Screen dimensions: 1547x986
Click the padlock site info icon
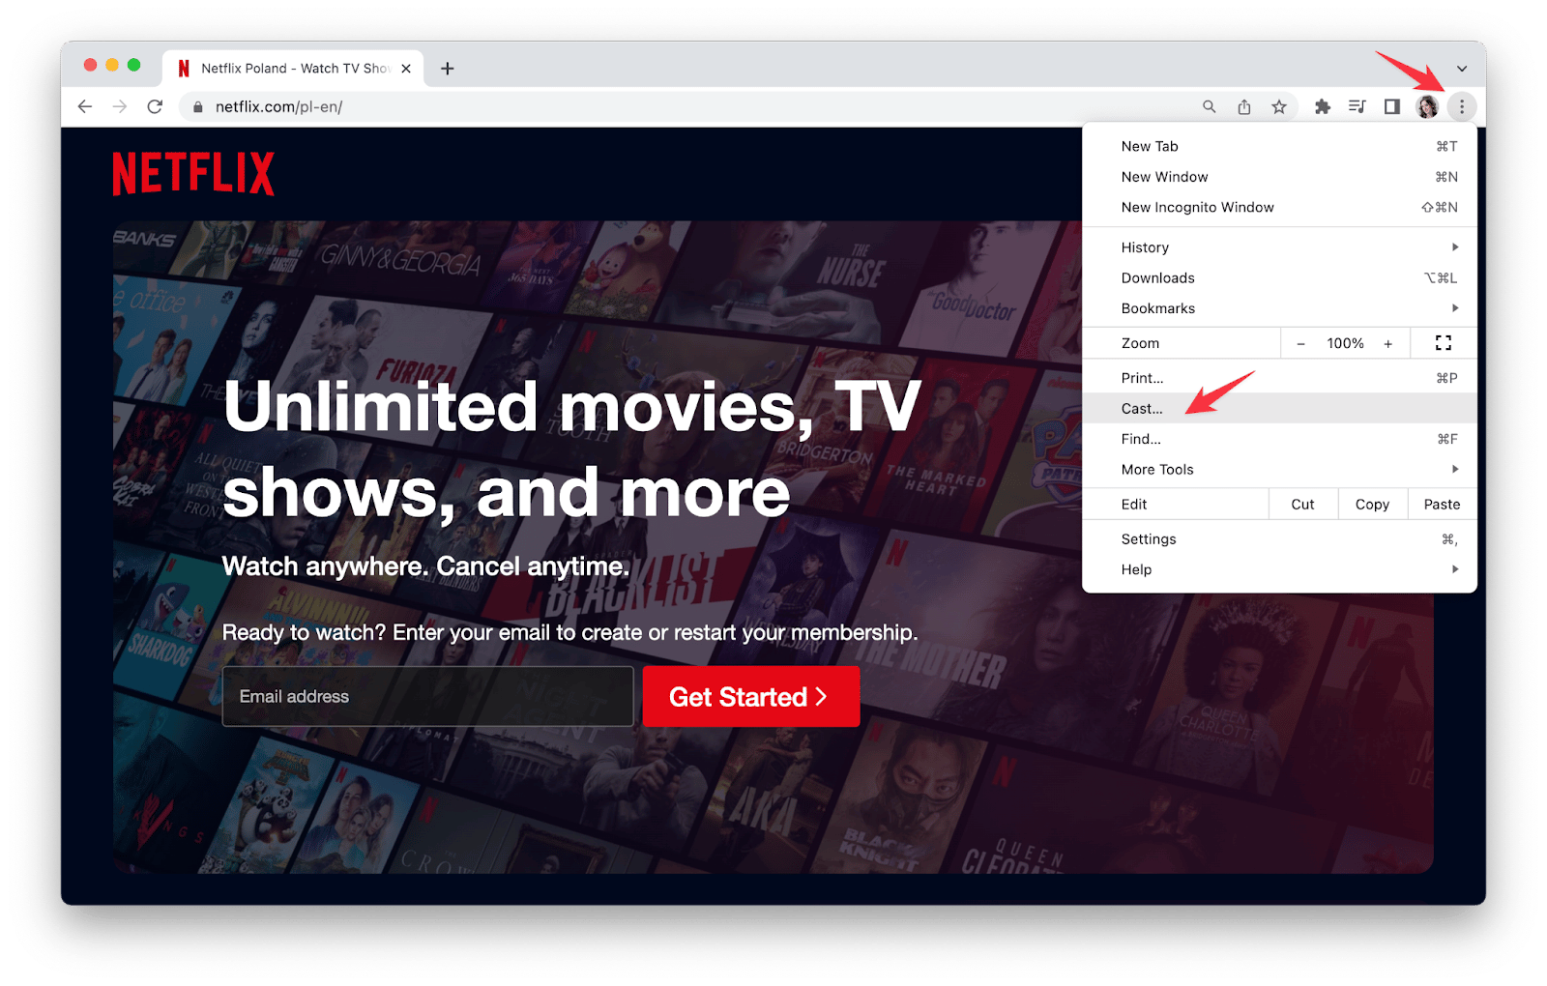tap(198, 107)
